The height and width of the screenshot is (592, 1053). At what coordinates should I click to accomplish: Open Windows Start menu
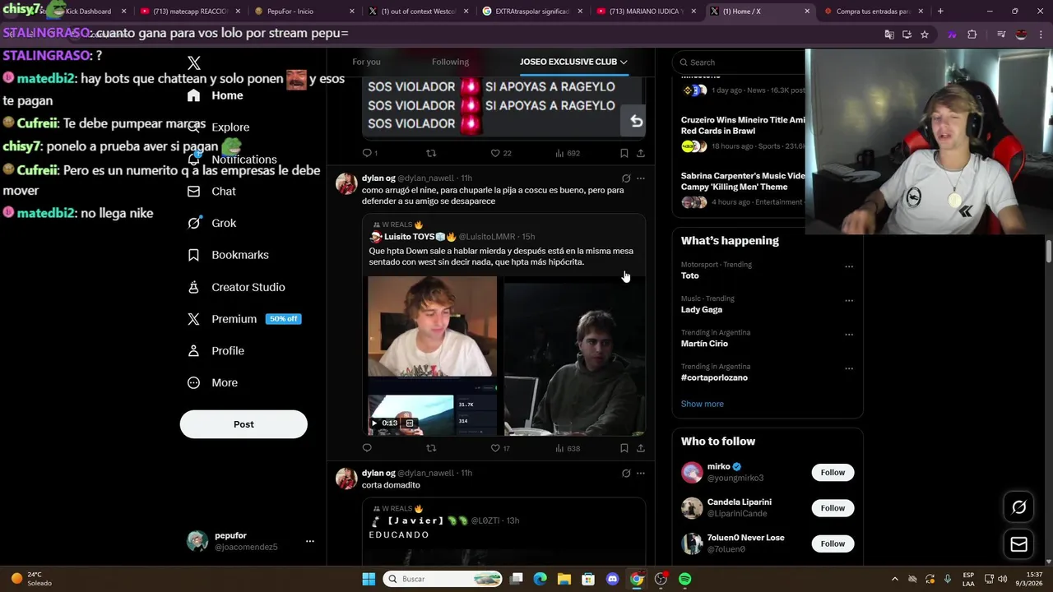(369, 579)
